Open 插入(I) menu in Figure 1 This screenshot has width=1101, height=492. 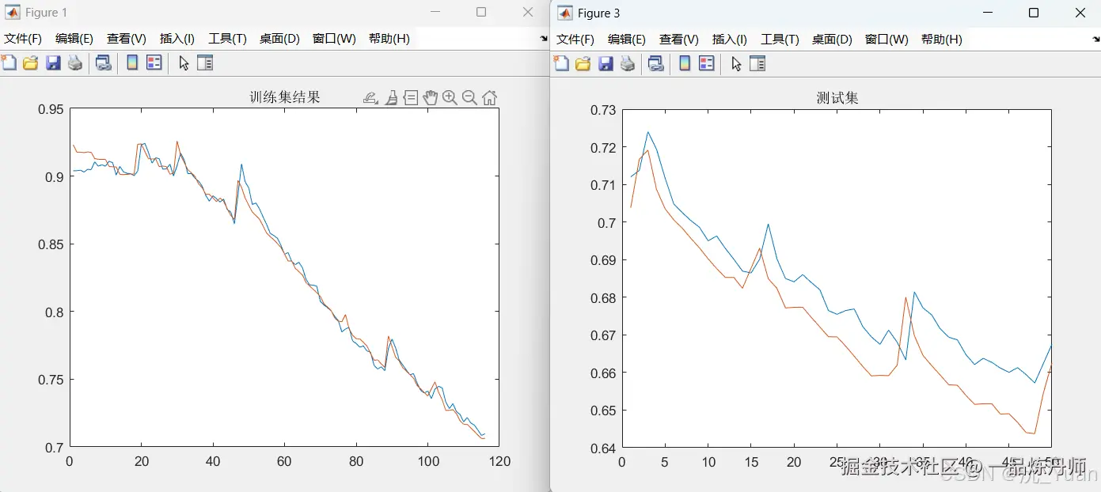(x=177, y=39)
